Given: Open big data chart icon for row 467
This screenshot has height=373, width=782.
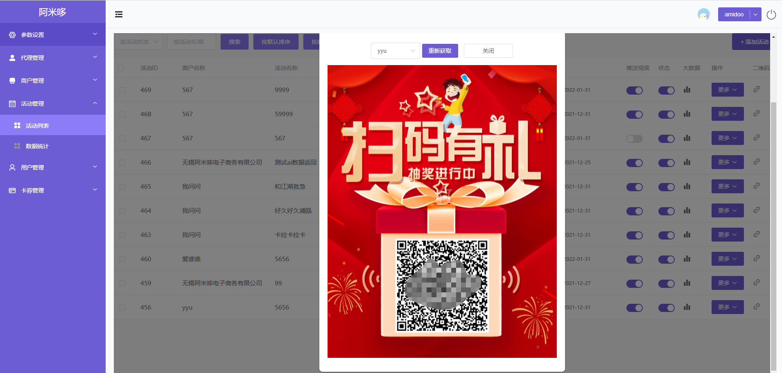Looking at the screenshot, I should (x=687, y=138).
